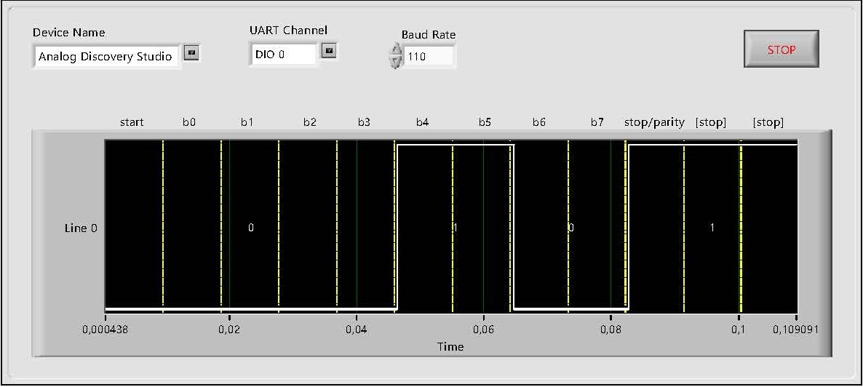This screenshot has width=863, height=387.
Task: Click the 0,000438 axis start value
Action: pos(105,330)
